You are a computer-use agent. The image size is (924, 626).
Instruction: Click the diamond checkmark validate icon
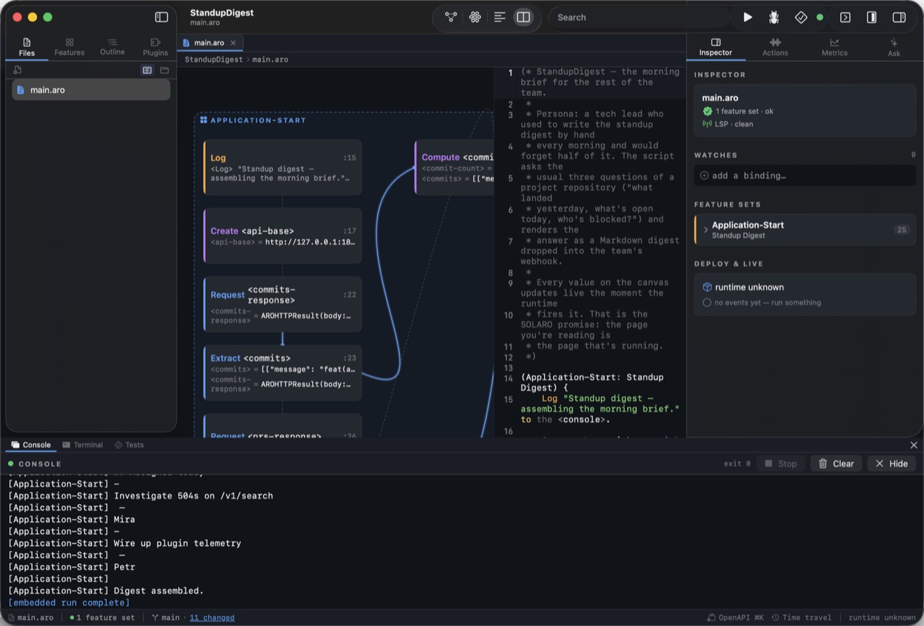tap(801, 17)
